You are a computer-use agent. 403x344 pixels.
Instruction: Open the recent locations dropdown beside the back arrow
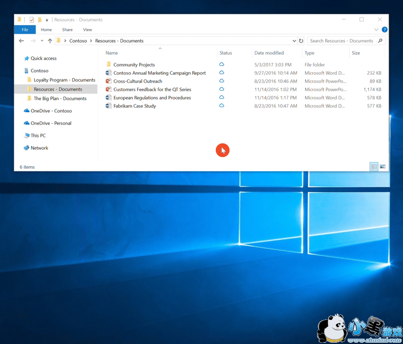coord(42,41)
